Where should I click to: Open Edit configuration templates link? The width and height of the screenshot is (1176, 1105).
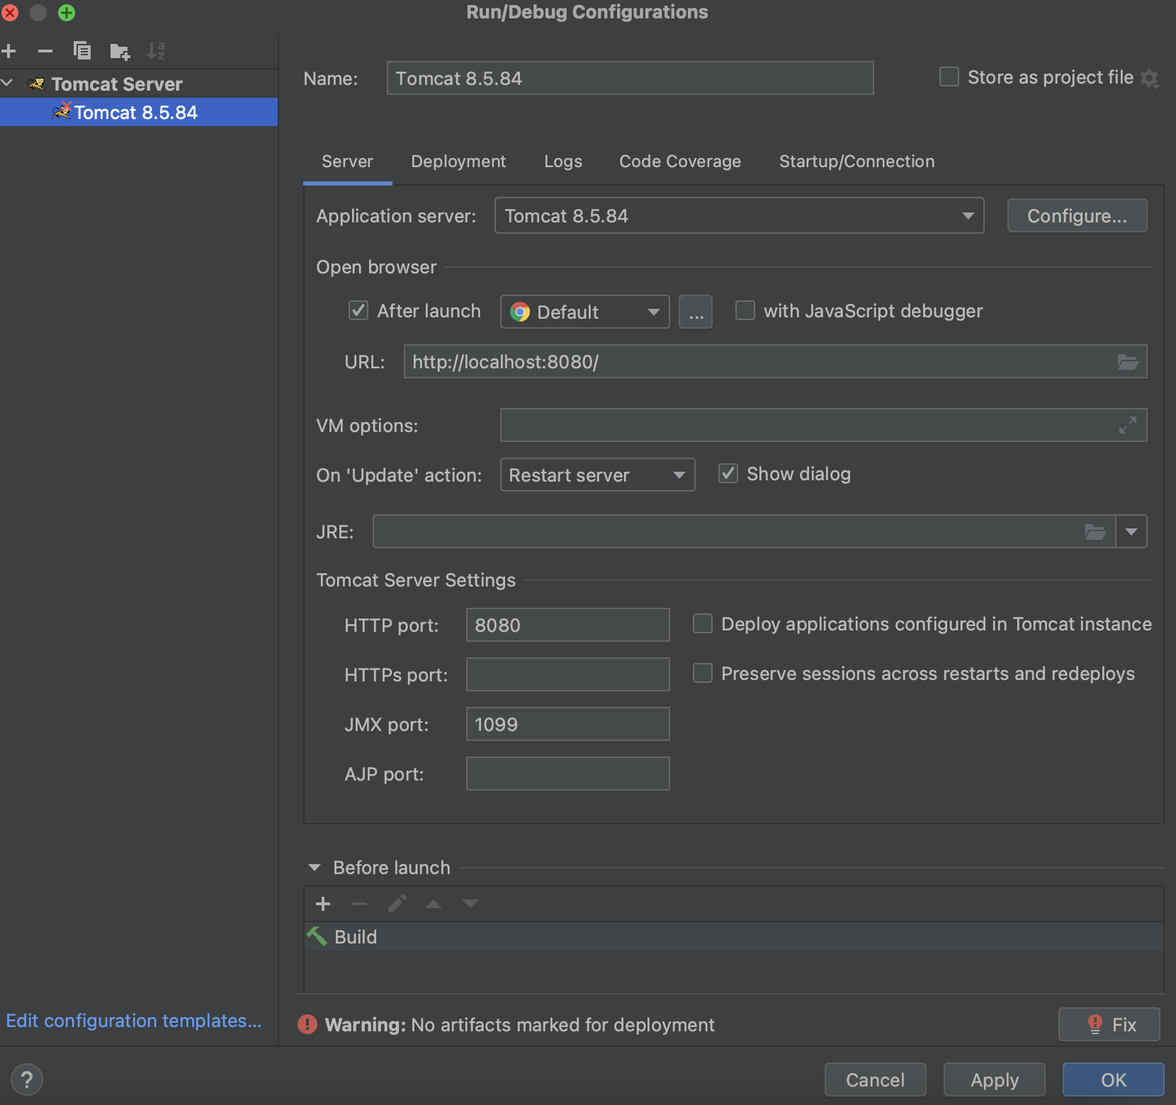(x=134, y=1021)
